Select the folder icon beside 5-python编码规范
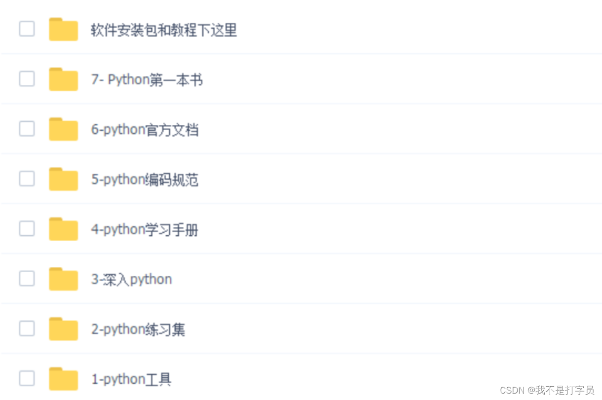Image resolution: width=602 pixels, height=400 pixels. (x=63, y=179)
